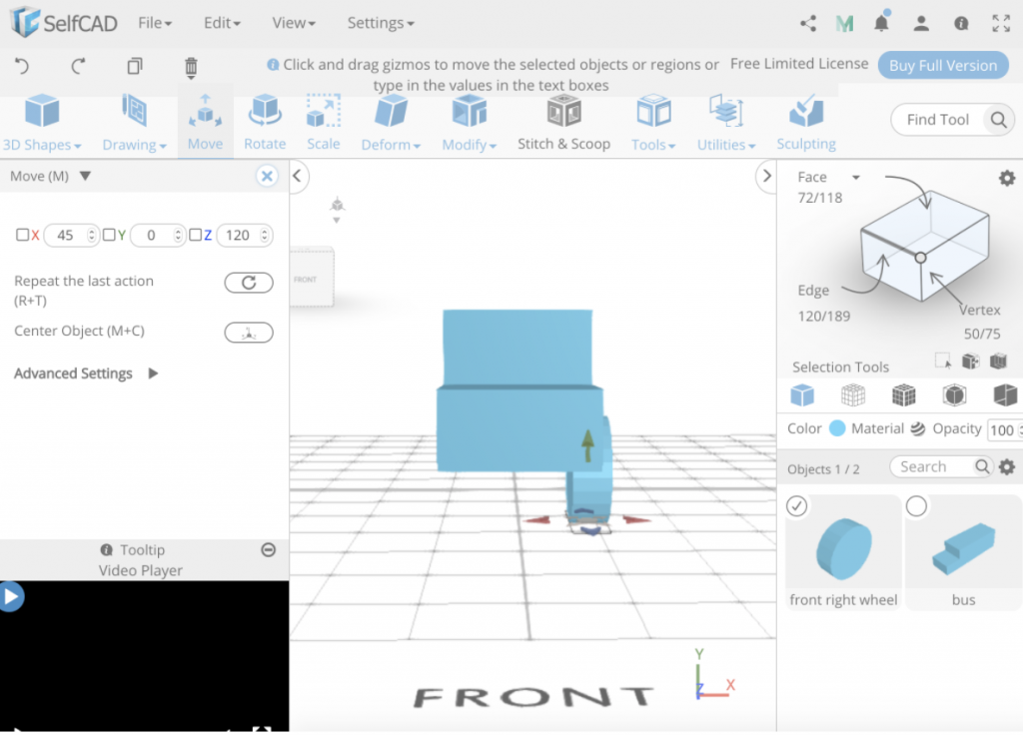Switch to wireframe selection mode icon

point(853,395)
